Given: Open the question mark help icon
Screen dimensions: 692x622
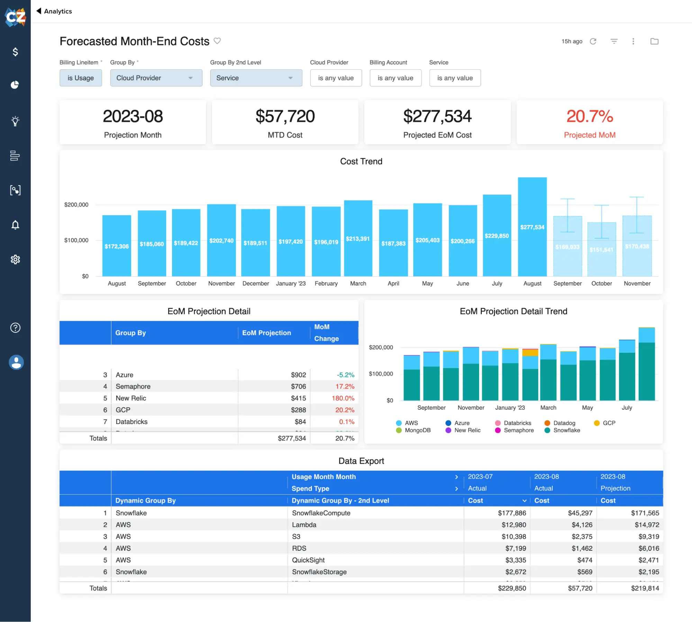Looking at the screenshot, I should pos(15,327).
